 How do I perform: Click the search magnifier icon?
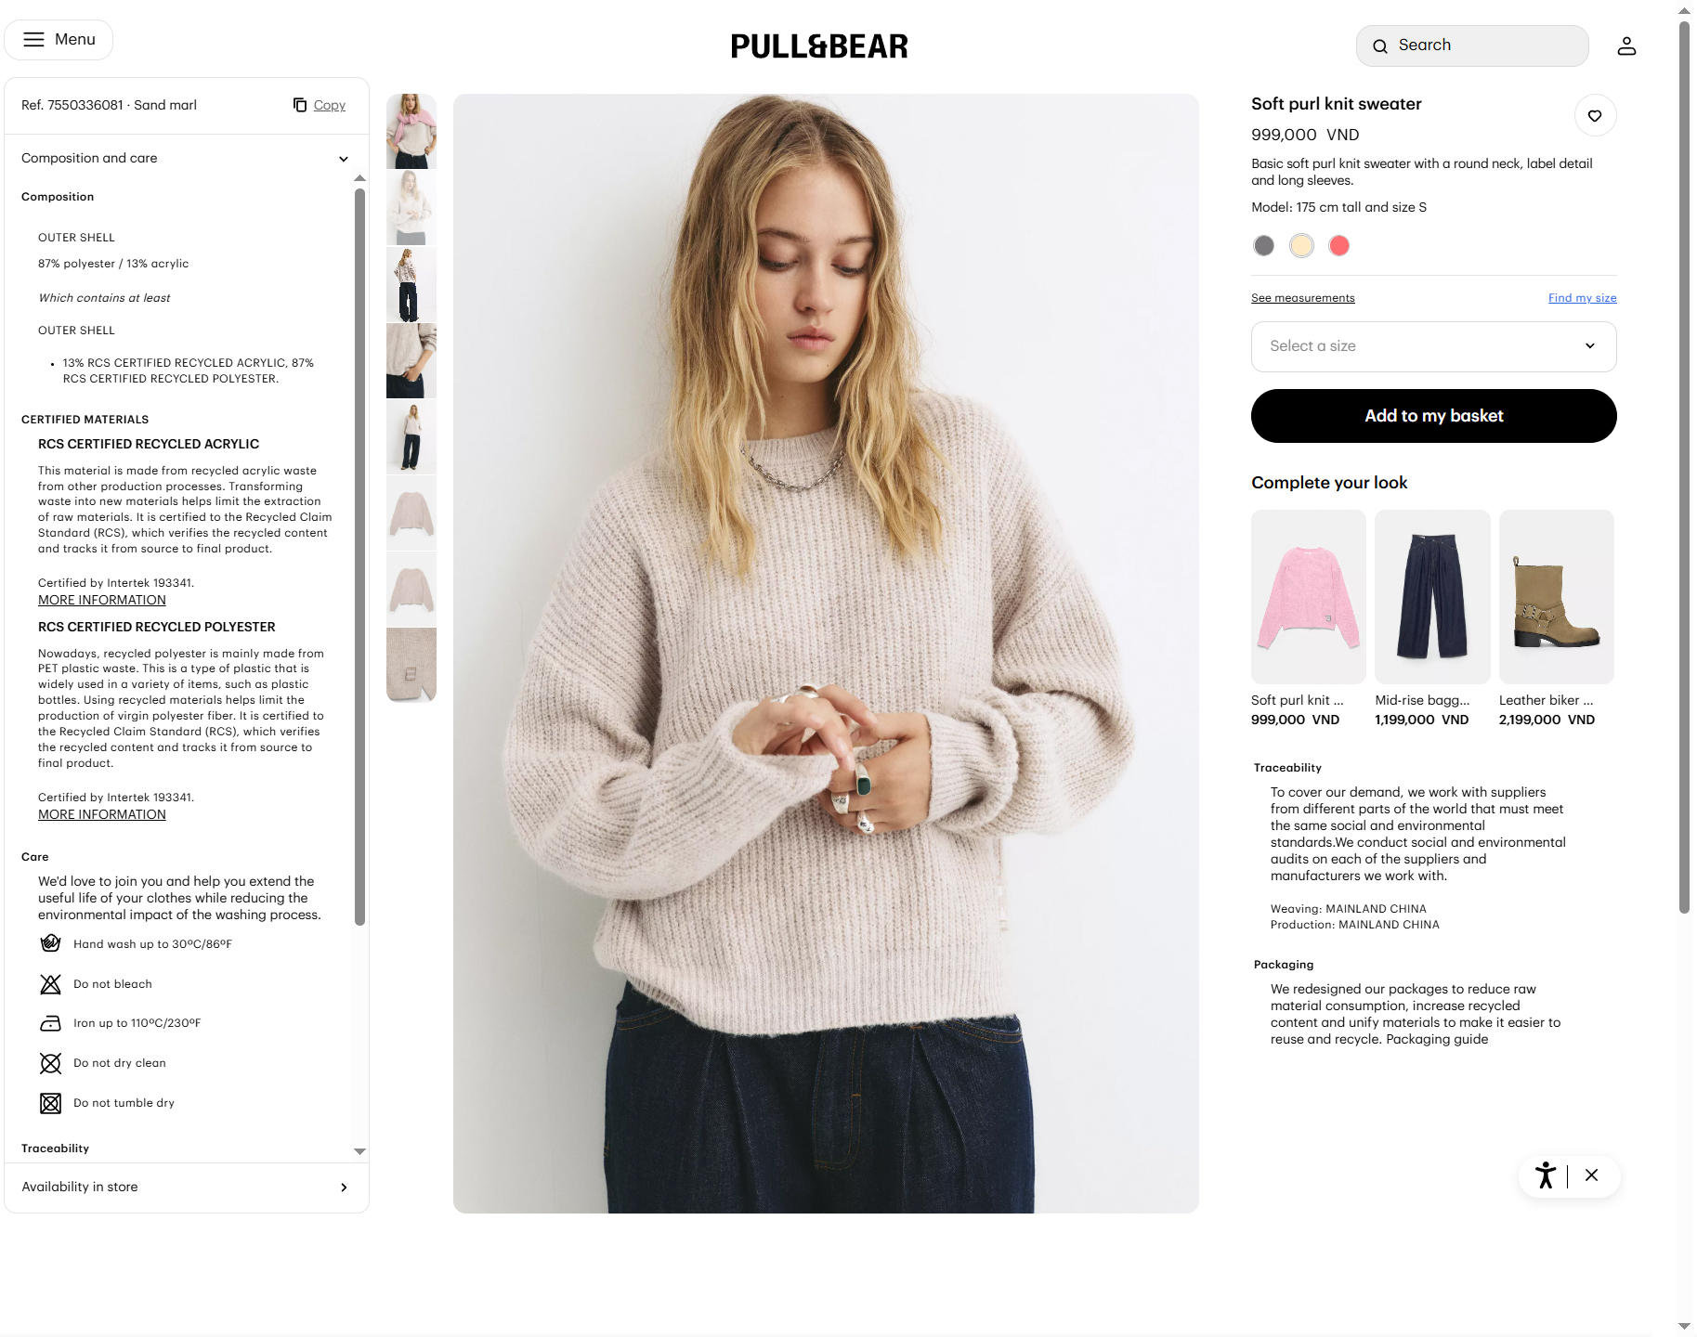1380,46
